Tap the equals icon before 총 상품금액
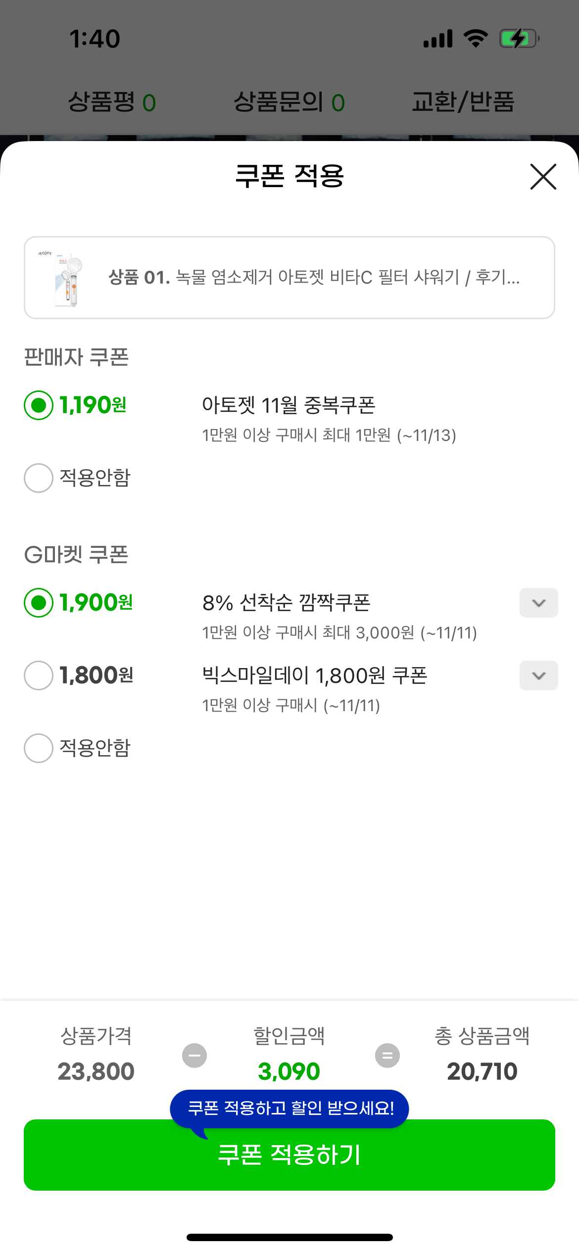Screen dimensions: 579x1253 (387, 1056)
